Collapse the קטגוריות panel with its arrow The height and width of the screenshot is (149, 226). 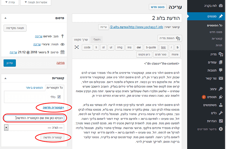pos(6,78)
